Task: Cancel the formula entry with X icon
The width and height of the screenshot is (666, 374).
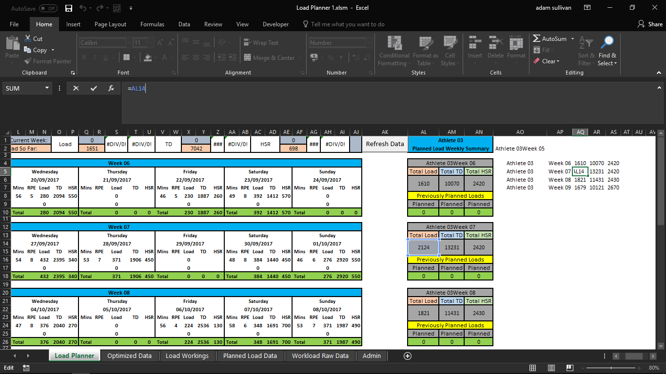Action: coord(76,88)
